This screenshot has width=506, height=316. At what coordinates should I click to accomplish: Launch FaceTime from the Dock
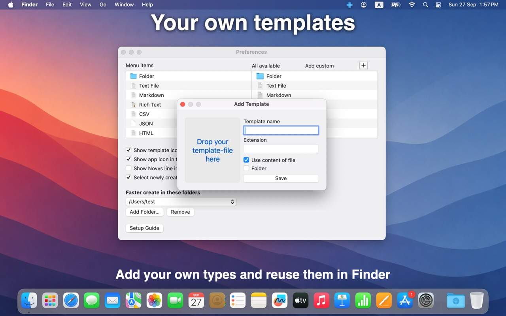pos(175,301)
